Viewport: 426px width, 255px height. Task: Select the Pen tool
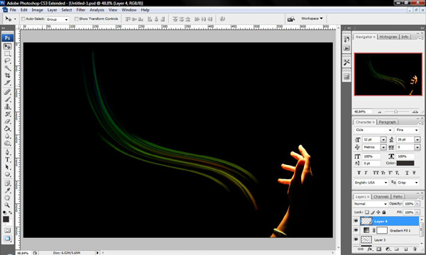pos(7,152)
